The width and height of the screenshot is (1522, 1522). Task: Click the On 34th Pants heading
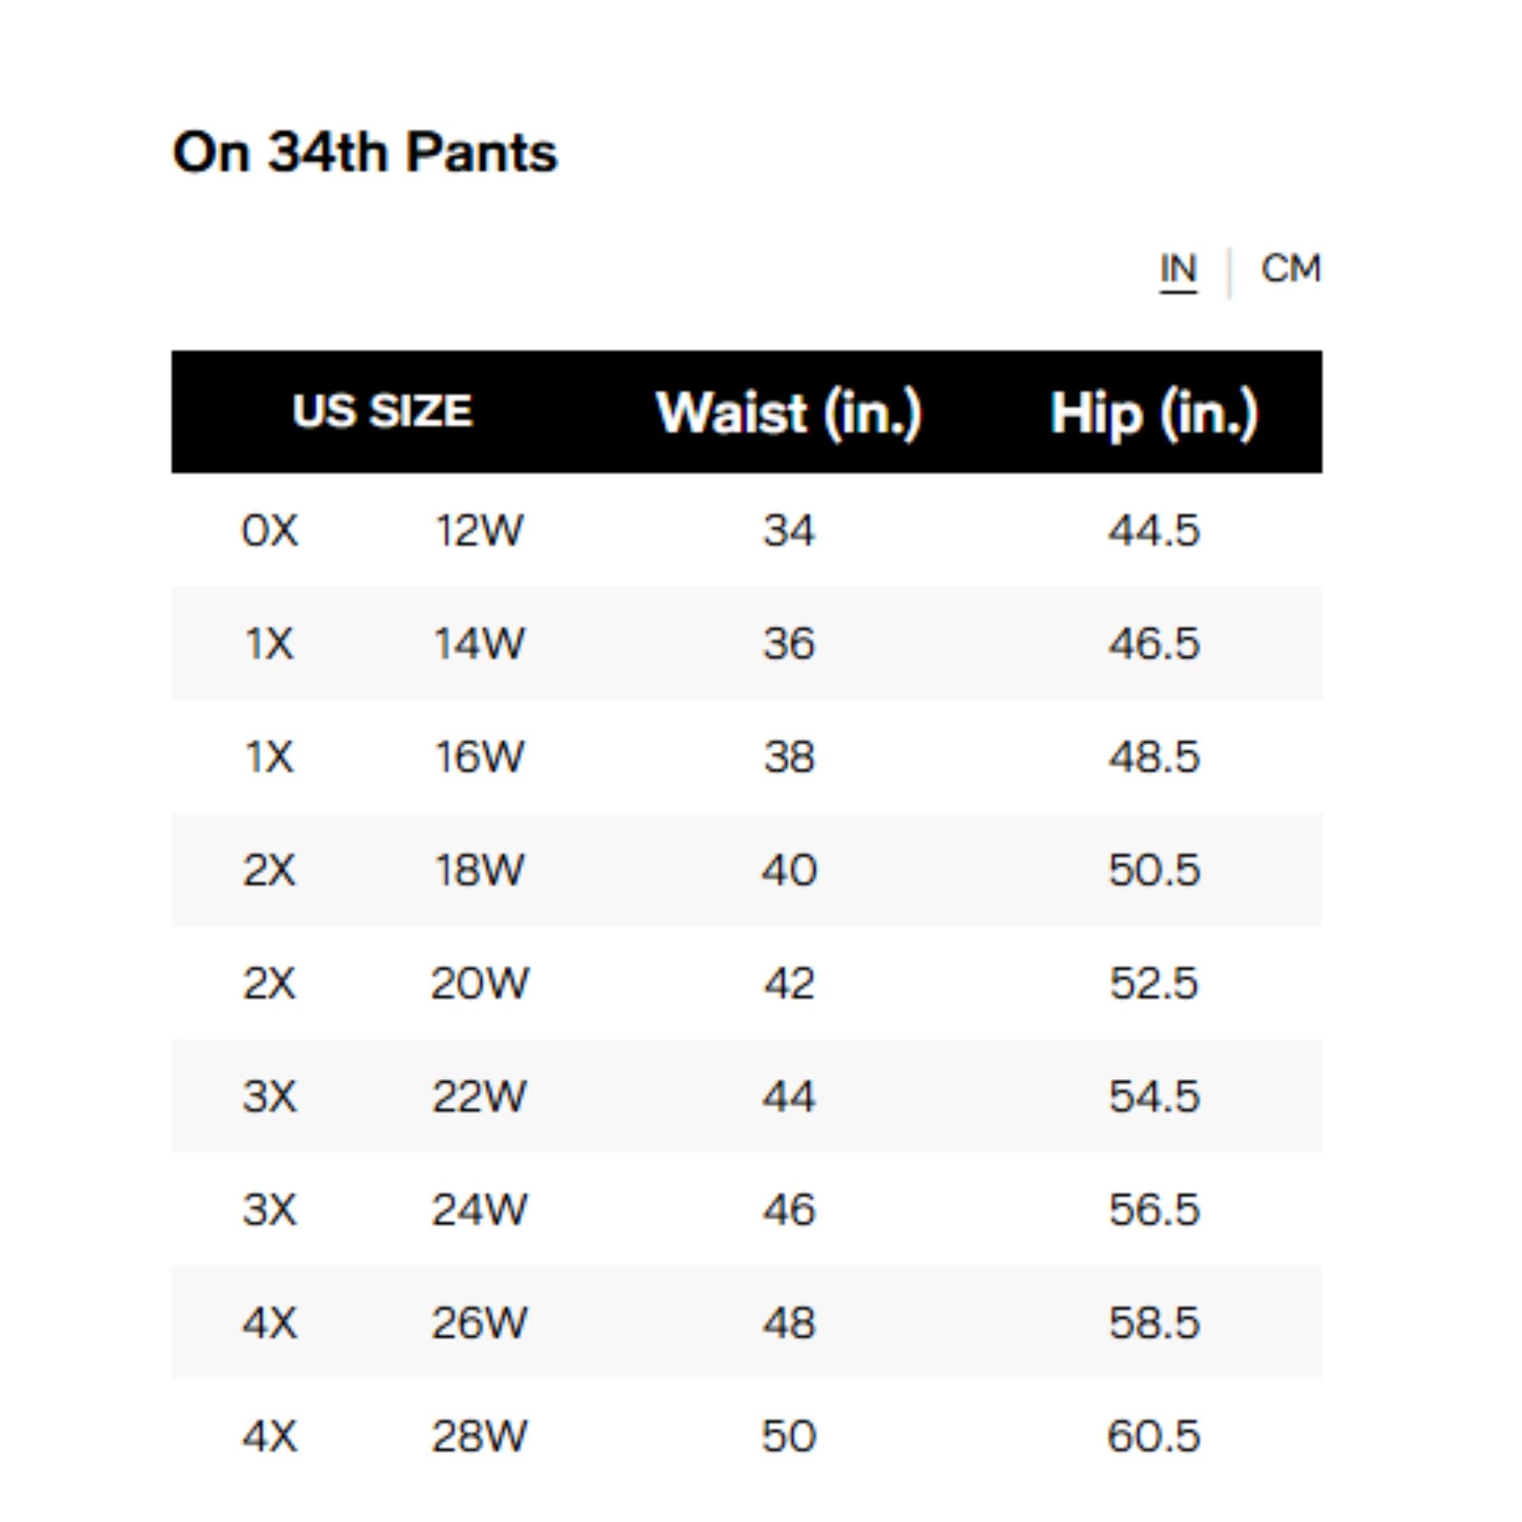(x=365, y=152)
